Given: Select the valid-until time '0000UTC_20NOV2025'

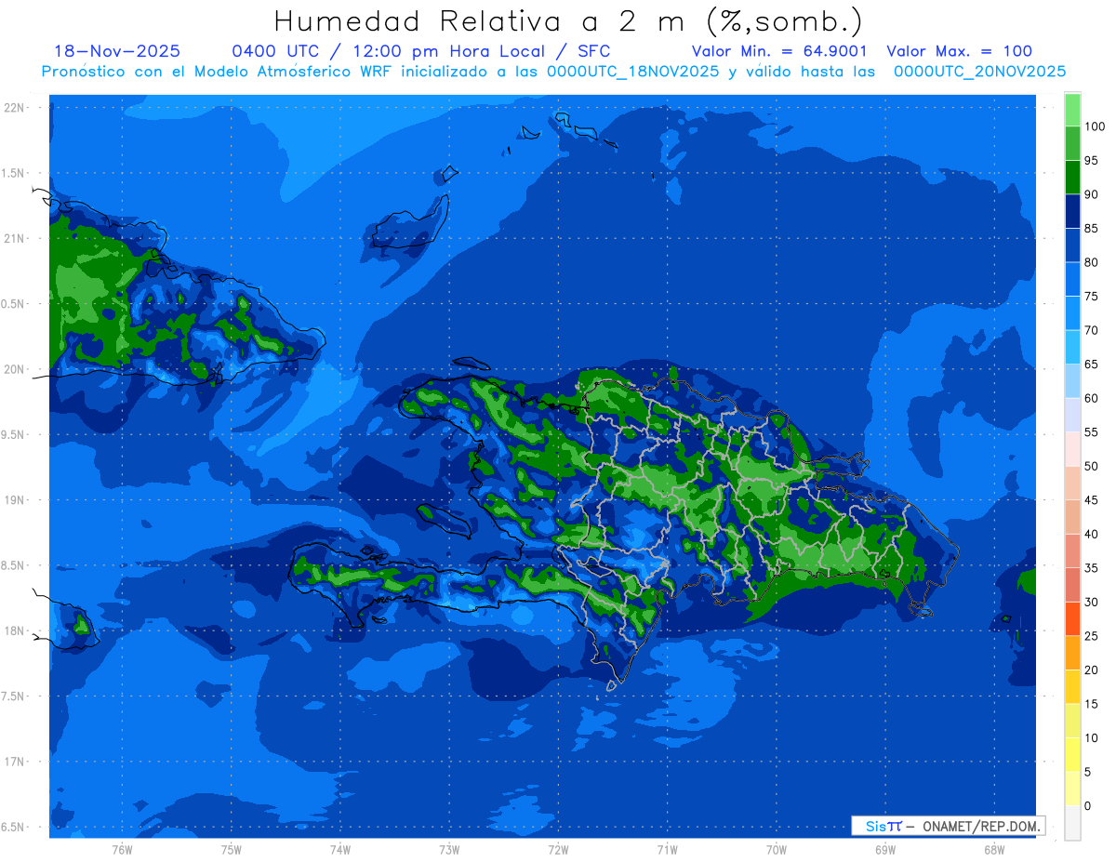Looking at the screenshot, I should pyautogui.click(x=979, y=71).
